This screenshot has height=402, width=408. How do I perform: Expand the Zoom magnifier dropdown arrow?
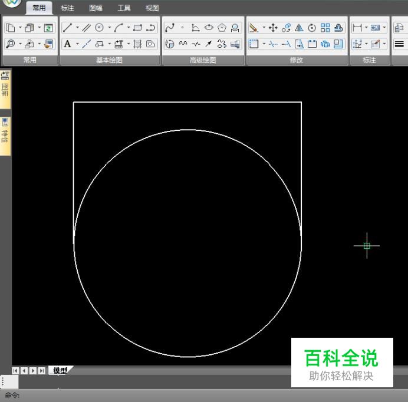[20, 44]
